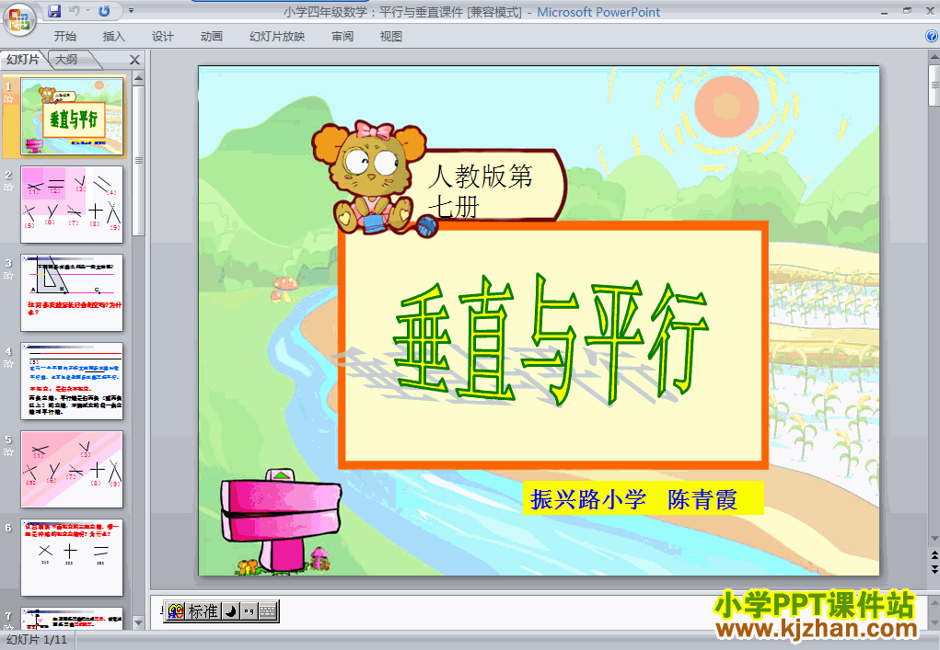The image size is (940, 650).
Task: Click slide 1 animation star icon
Action: [x=8, y=98]
